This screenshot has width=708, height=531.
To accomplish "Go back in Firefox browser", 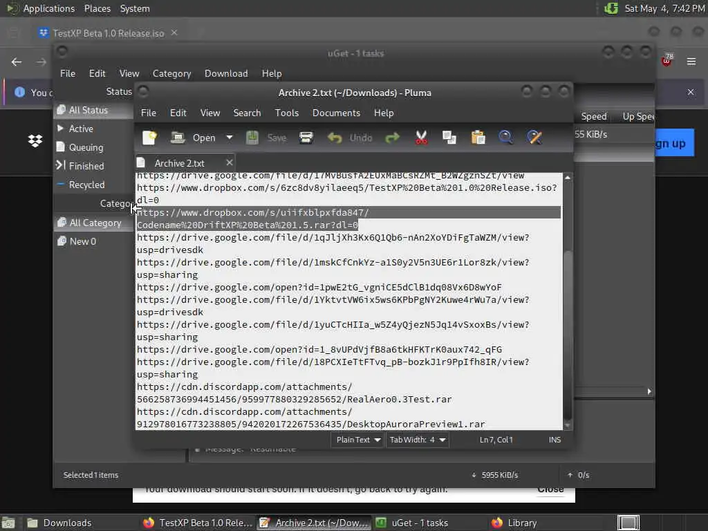I will 17,62.
